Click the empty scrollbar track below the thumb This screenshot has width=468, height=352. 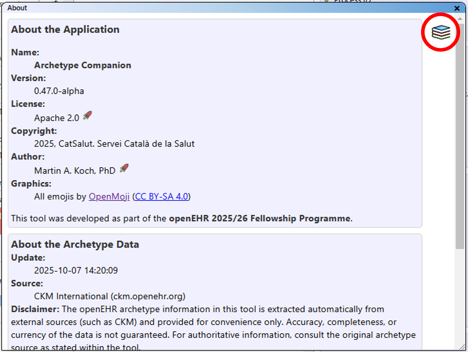[460, 297]
